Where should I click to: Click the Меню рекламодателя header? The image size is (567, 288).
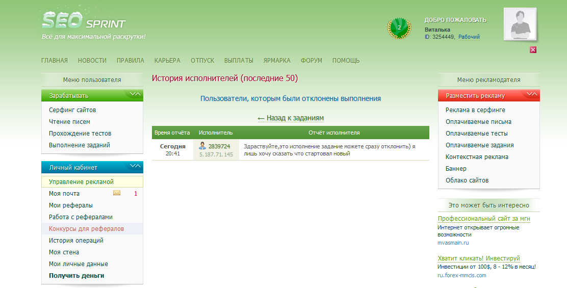489,80
